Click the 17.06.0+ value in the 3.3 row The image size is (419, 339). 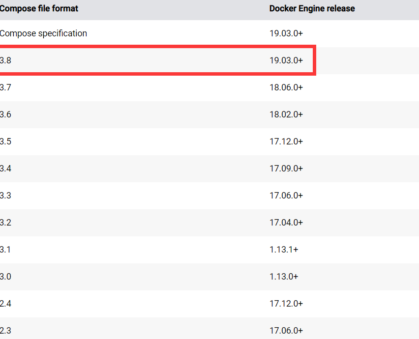click(286, 196)
